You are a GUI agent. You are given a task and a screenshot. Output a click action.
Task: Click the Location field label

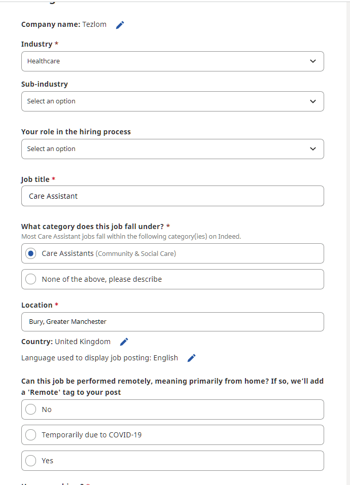[37, 305]
